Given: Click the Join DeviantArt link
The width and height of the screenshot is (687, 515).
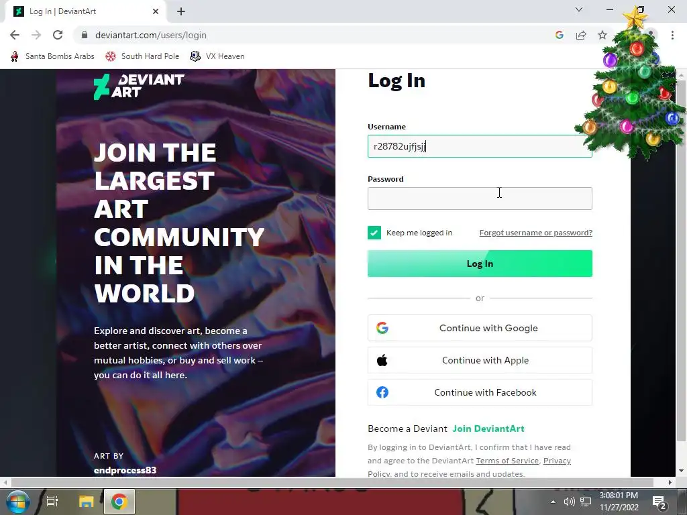Looking at the screenshot, I should [488, 428].
